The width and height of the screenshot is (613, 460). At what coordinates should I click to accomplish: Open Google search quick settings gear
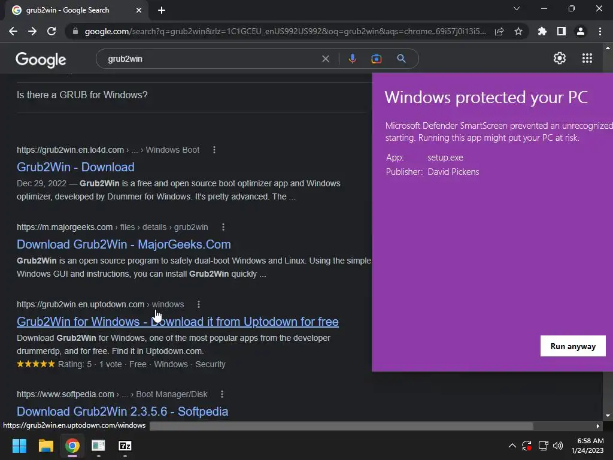(560, 58)
